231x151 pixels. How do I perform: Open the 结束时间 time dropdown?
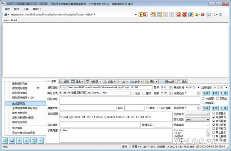(226, 88)
